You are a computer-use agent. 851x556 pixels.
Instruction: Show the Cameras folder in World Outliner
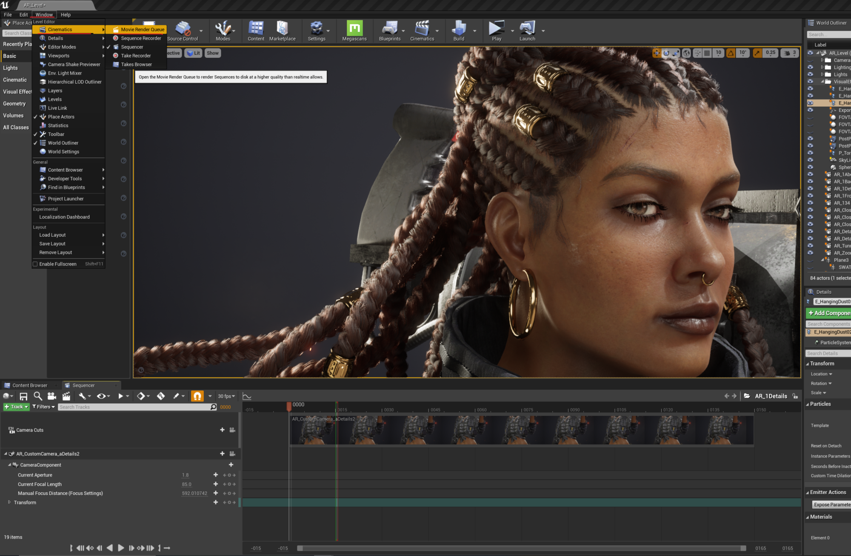pos(810,60)
